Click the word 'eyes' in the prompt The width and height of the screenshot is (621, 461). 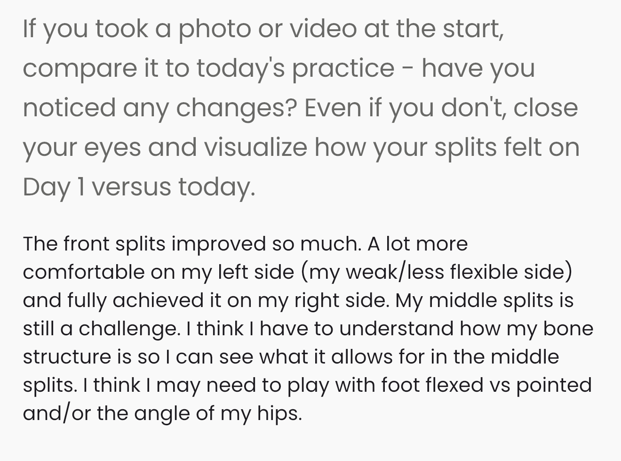[112, 147]
